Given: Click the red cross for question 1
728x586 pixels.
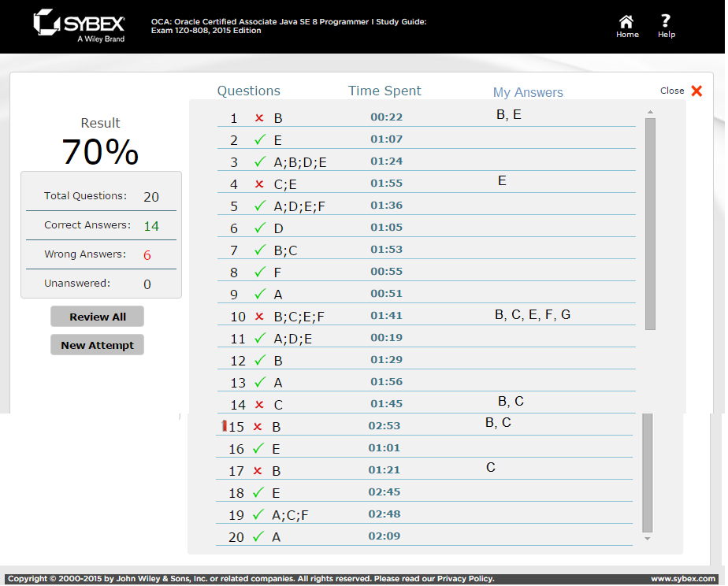Looking at the screenshot, I should click(259, 118).
